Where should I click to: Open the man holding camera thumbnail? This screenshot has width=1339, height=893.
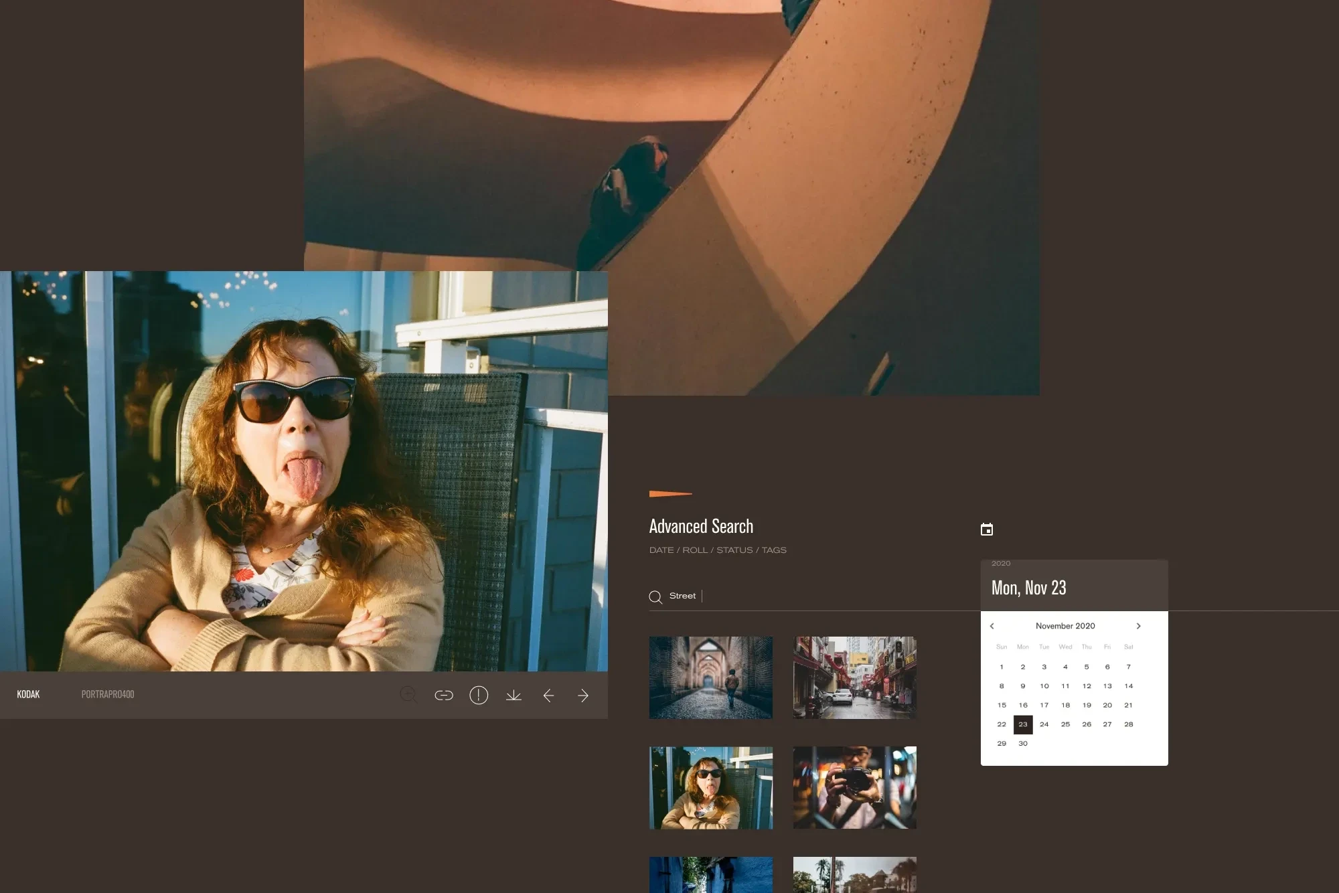point(854,787)
